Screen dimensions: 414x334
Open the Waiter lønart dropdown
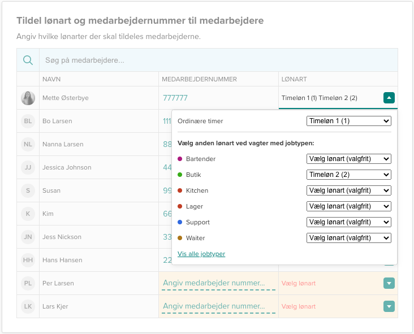coord(349,238)
